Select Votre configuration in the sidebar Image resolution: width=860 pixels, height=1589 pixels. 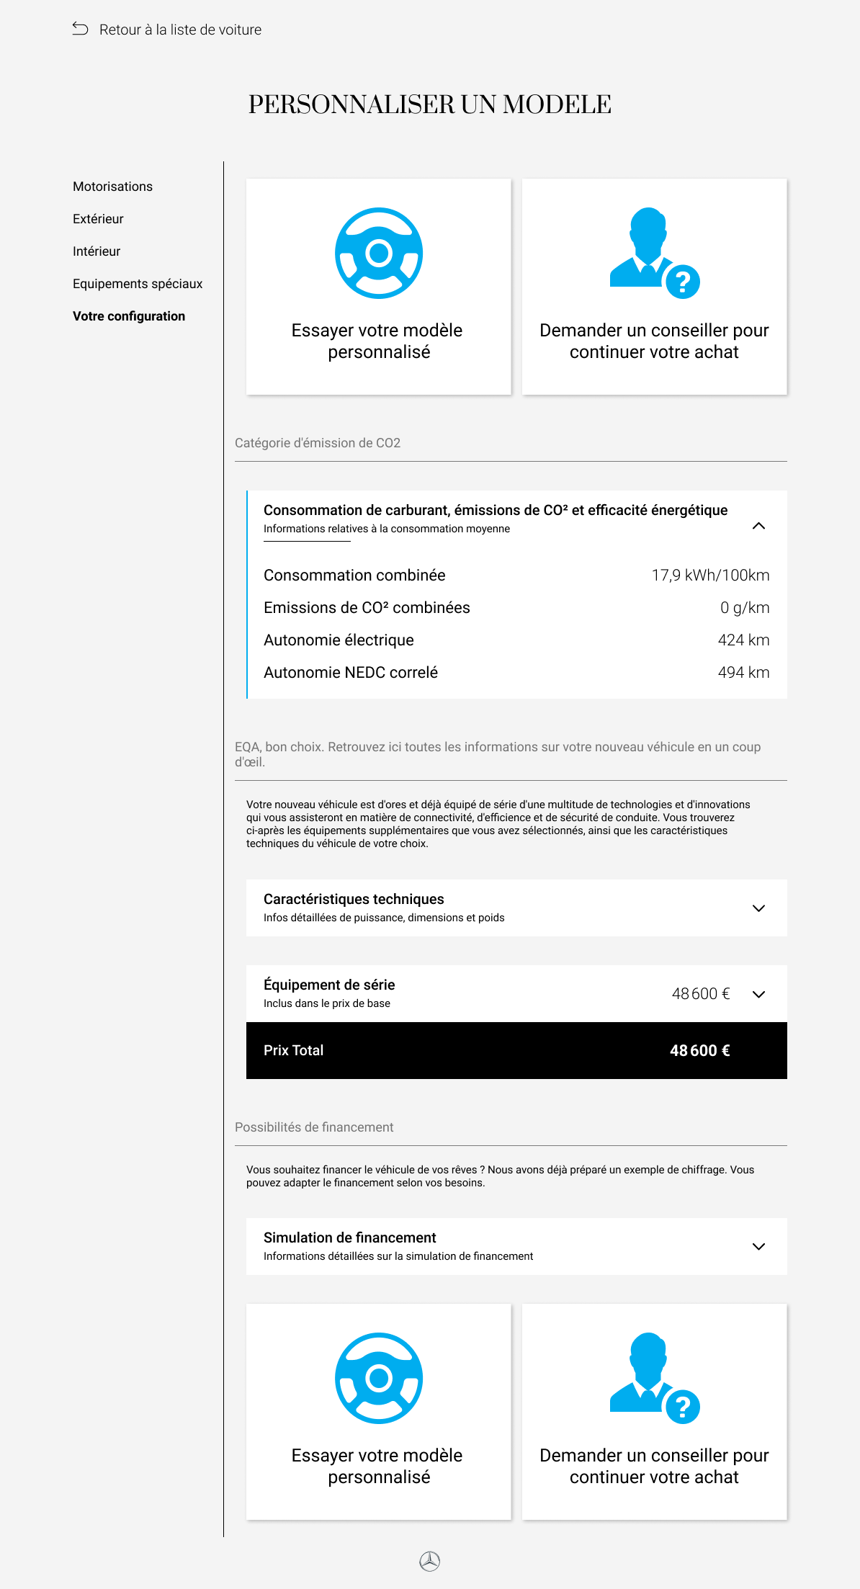coord(129,316)
